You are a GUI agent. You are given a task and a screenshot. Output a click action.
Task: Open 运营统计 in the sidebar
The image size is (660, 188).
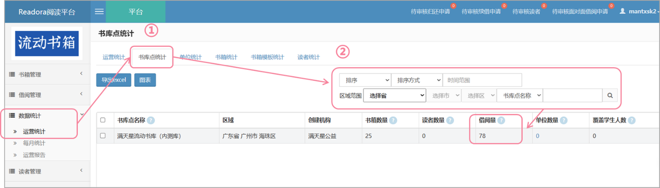(34, 131)
